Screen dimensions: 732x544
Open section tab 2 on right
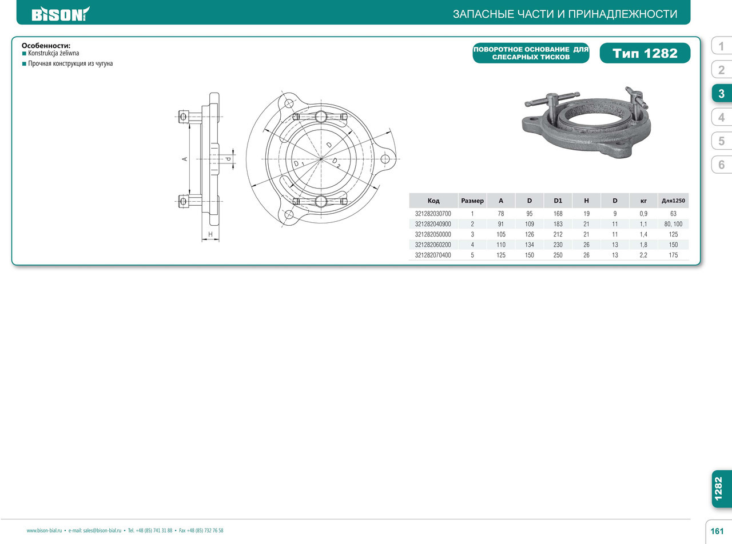722,70
